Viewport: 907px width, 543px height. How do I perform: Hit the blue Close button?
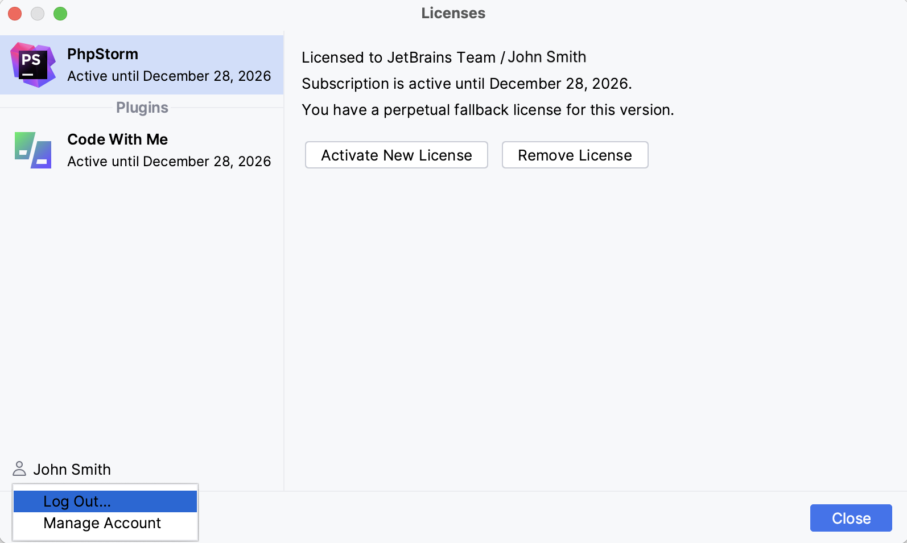(851, 518)
